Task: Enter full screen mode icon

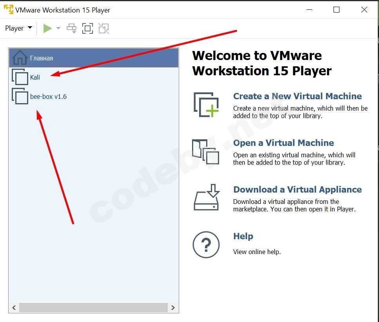Action: 87,28
